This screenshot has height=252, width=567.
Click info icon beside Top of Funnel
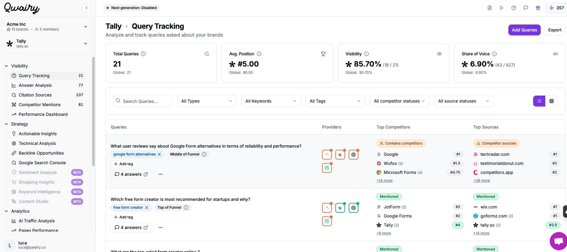coord(186,208)
